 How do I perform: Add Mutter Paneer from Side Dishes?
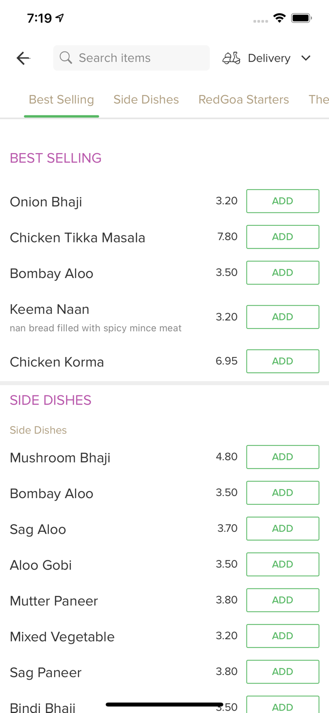(x=282, y=600)
